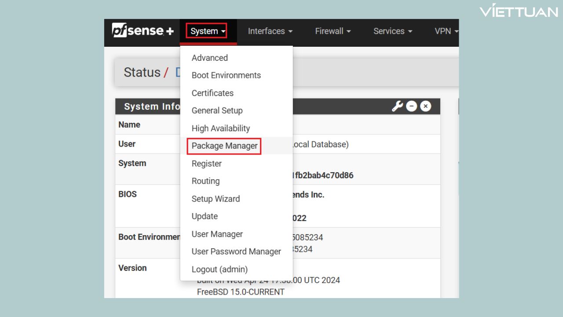Viewport: 563px width, 317px height.
Task: Close the System Information widget
Action: point(425,106)
